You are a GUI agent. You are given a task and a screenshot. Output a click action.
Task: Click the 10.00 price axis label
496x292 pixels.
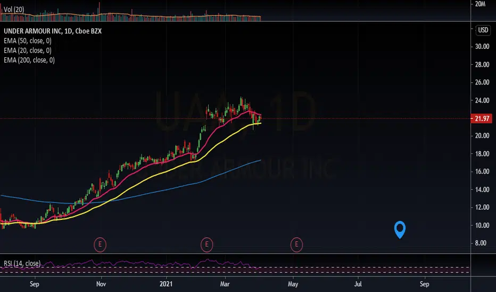click(482, 226)
